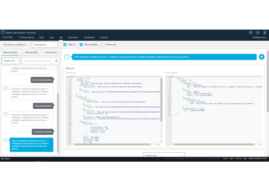Click the 114spots response bubble

[31, 93]
